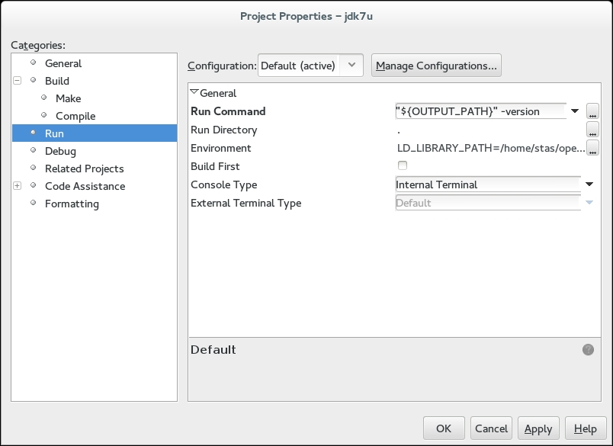Open the Environment editor ellipsis button
Image resolution: width=613 pixels, height=446 pixels.
point(593,149)
